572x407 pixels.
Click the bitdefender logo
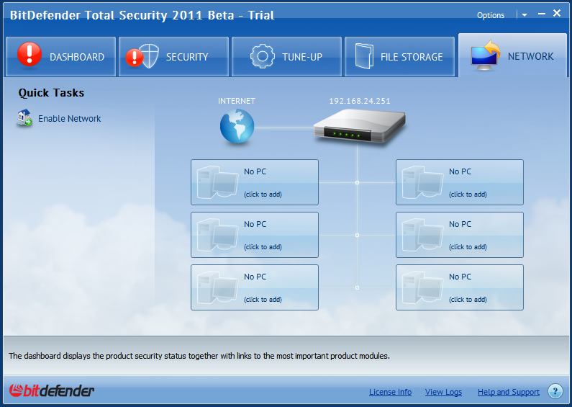point(51,390)
